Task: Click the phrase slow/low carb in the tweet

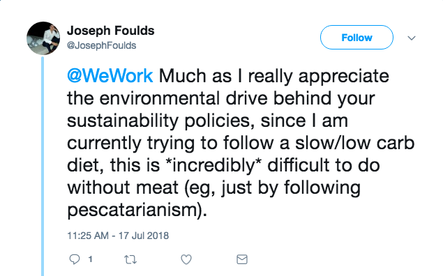Action: pyautogui.click(x=355, y=143)
